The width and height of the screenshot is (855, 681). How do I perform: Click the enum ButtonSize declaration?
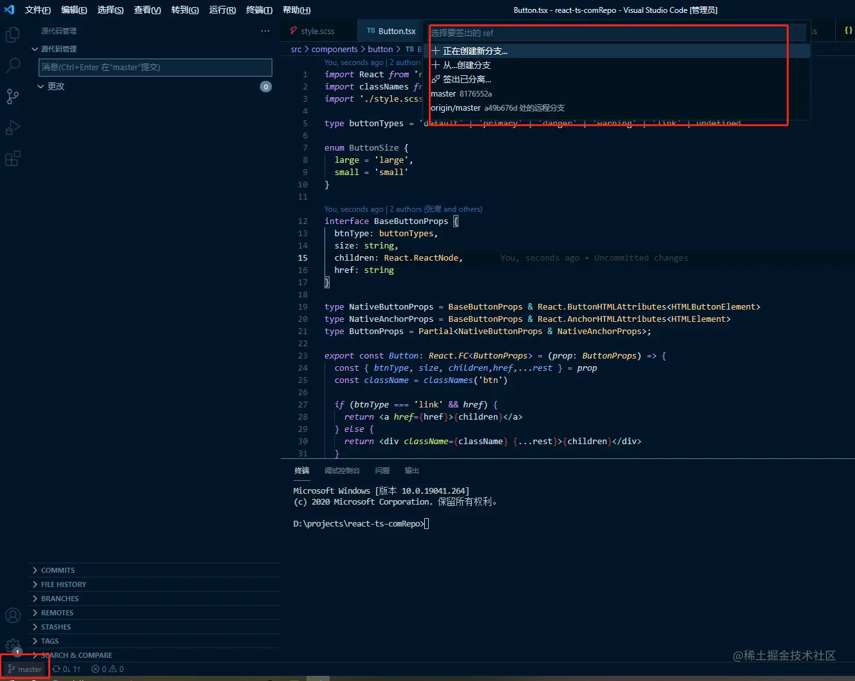366,147
